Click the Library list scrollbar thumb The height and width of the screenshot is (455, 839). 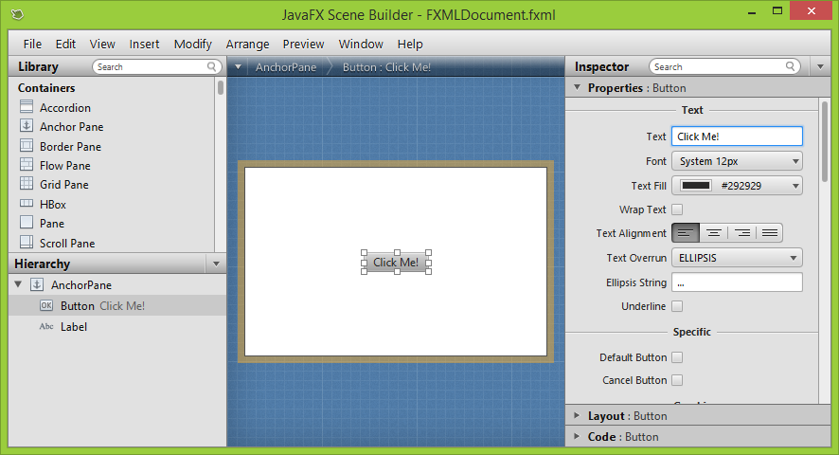(221, 87)
